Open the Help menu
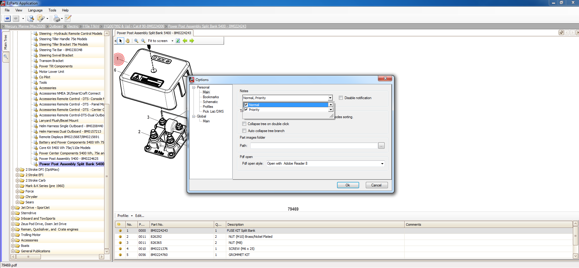The width and height of the screenshot is (579, 268). click(65, 10)
